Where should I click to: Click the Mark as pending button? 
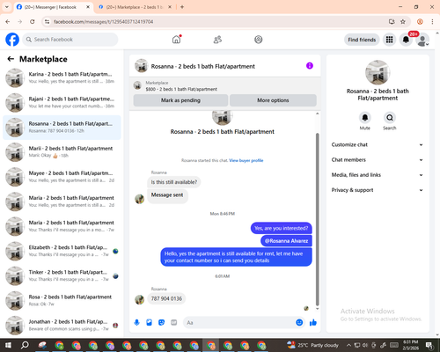tap(180, 100)
